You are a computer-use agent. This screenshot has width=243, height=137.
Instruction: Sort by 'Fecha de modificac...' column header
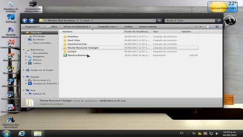(x=137, y=32)
